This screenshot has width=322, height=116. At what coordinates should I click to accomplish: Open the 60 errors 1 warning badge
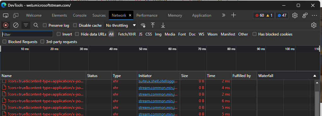264,15
